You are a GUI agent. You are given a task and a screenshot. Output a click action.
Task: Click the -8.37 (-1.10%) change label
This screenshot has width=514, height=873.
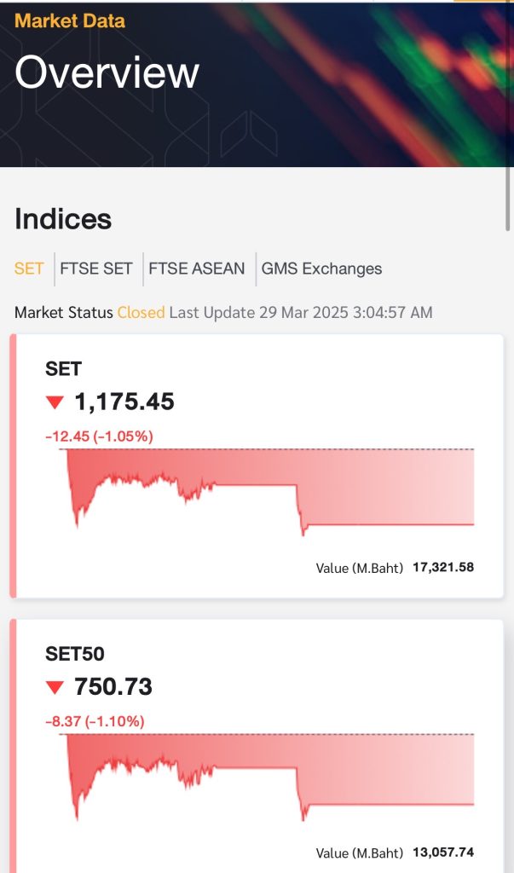coord(95,721)
